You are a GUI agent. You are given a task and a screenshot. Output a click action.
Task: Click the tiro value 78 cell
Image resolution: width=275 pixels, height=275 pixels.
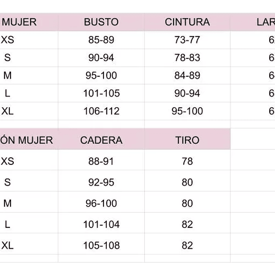click(187, 161)
